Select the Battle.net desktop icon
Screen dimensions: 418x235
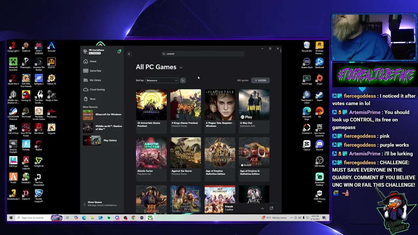click(319, 63)
